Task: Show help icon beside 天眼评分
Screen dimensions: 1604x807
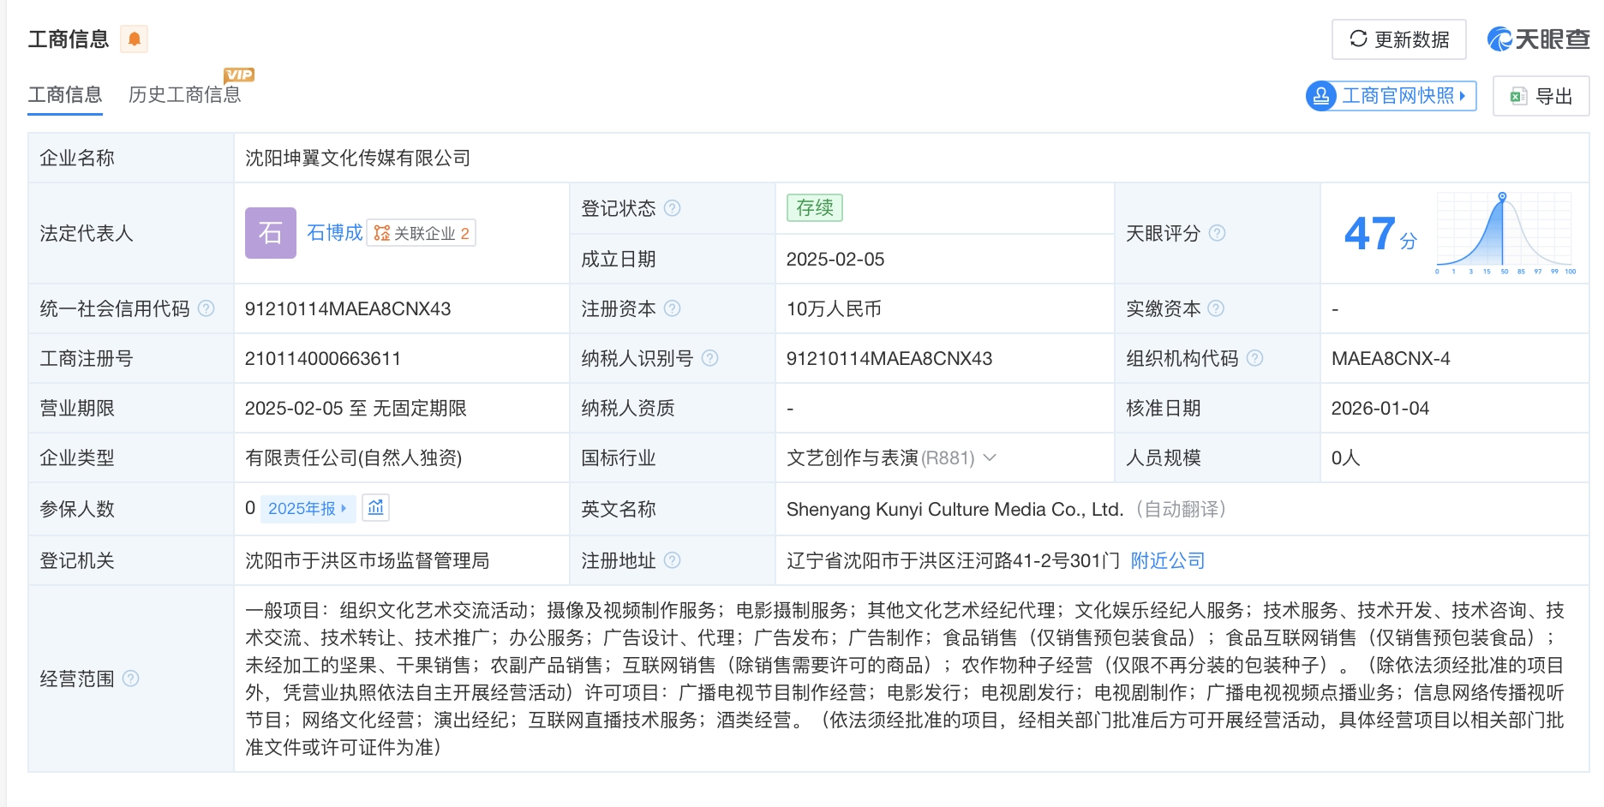Action: pyautogui.click(x=1217, y=233)
